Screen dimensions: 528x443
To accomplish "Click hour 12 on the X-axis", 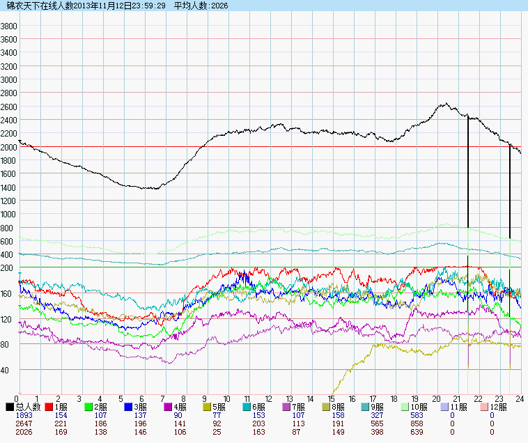I will [268, 399].
